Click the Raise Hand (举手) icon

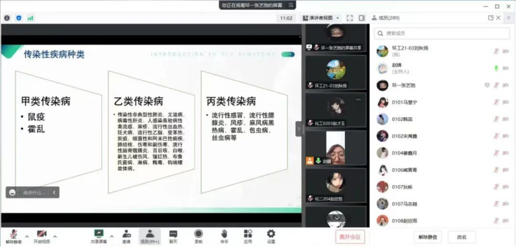224,234
